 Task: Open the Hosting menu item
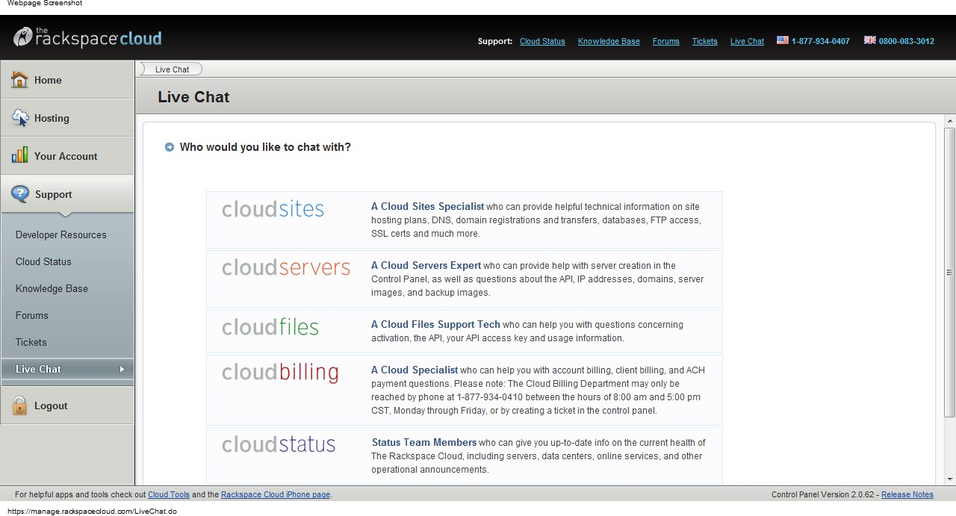pos(67,118)
